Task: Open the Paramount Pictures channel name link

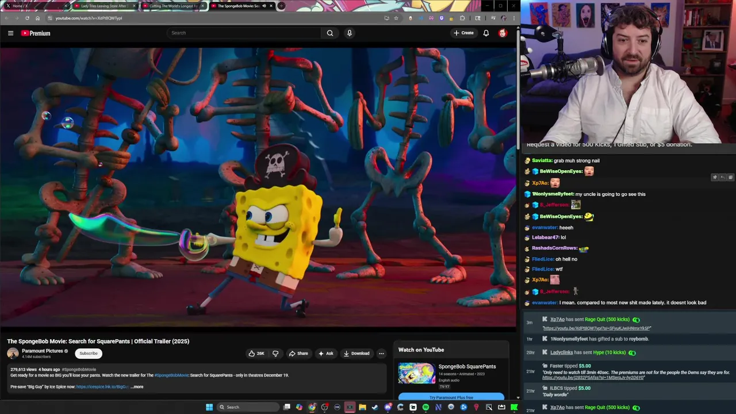Action: pyautogui.click(x=42, y=351)
